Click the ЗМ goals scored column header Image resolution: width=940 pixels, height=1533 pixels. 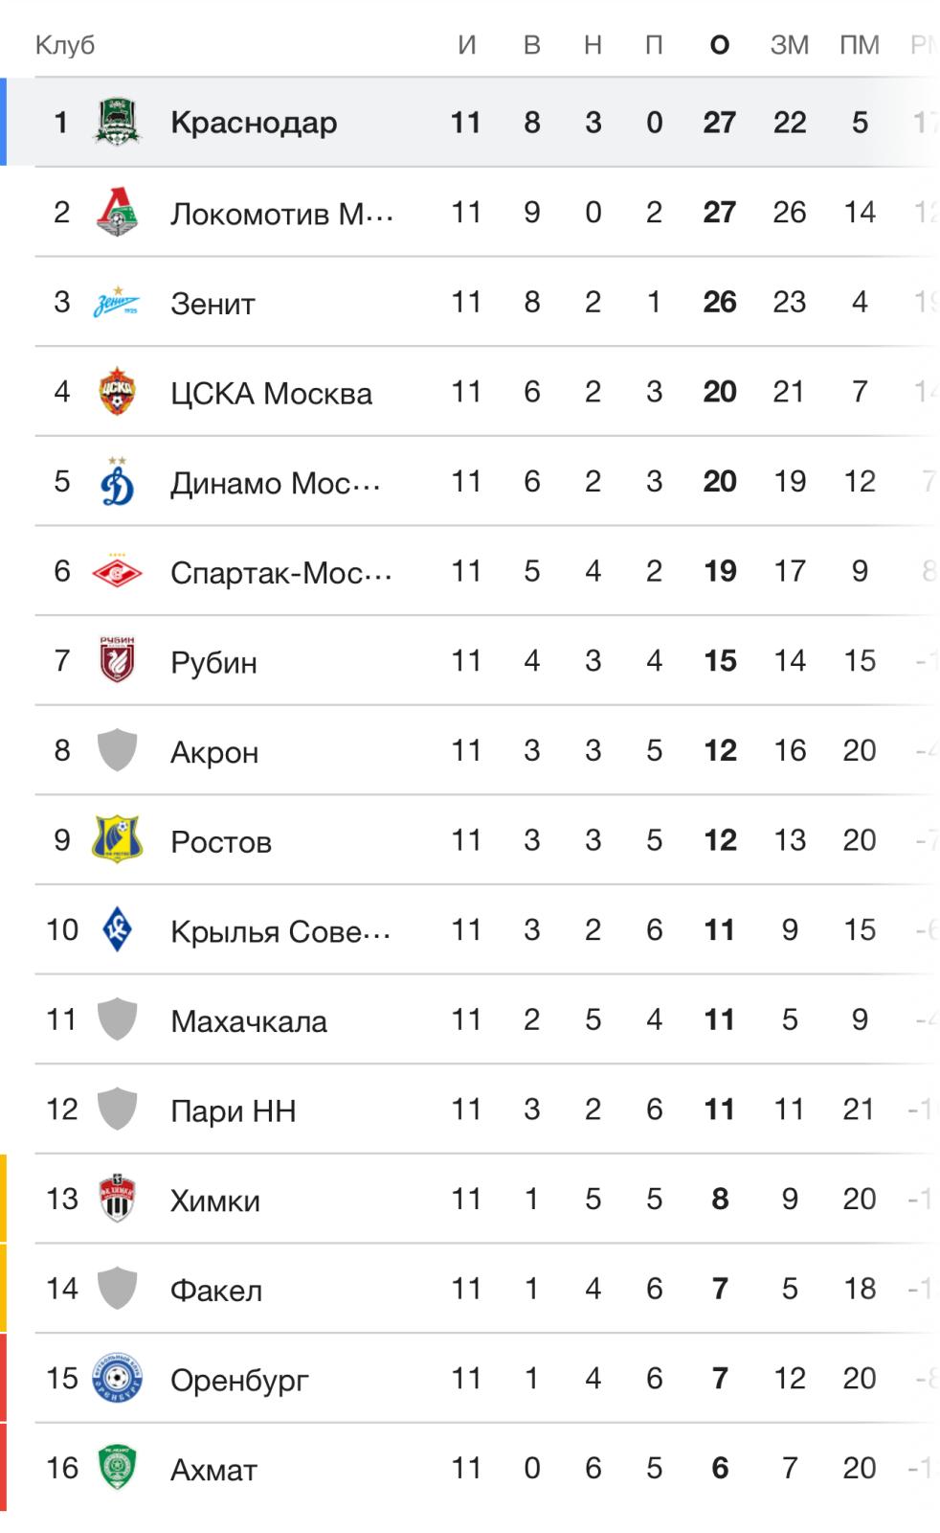(x=790, y=45)
